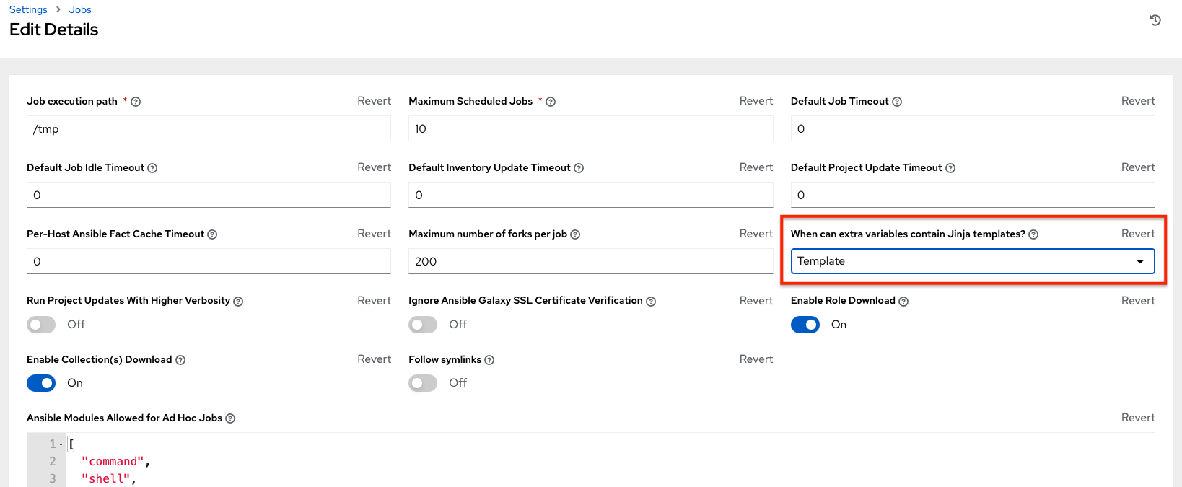Revert Ansible Modules Allowed for Ad Hoc Jobs
1182x487 pixels.
(x=1137, y=418)
